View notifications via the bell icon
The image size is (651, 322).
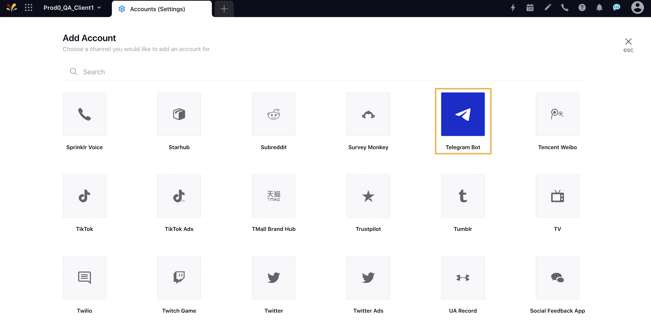click(x=599, y=8)
